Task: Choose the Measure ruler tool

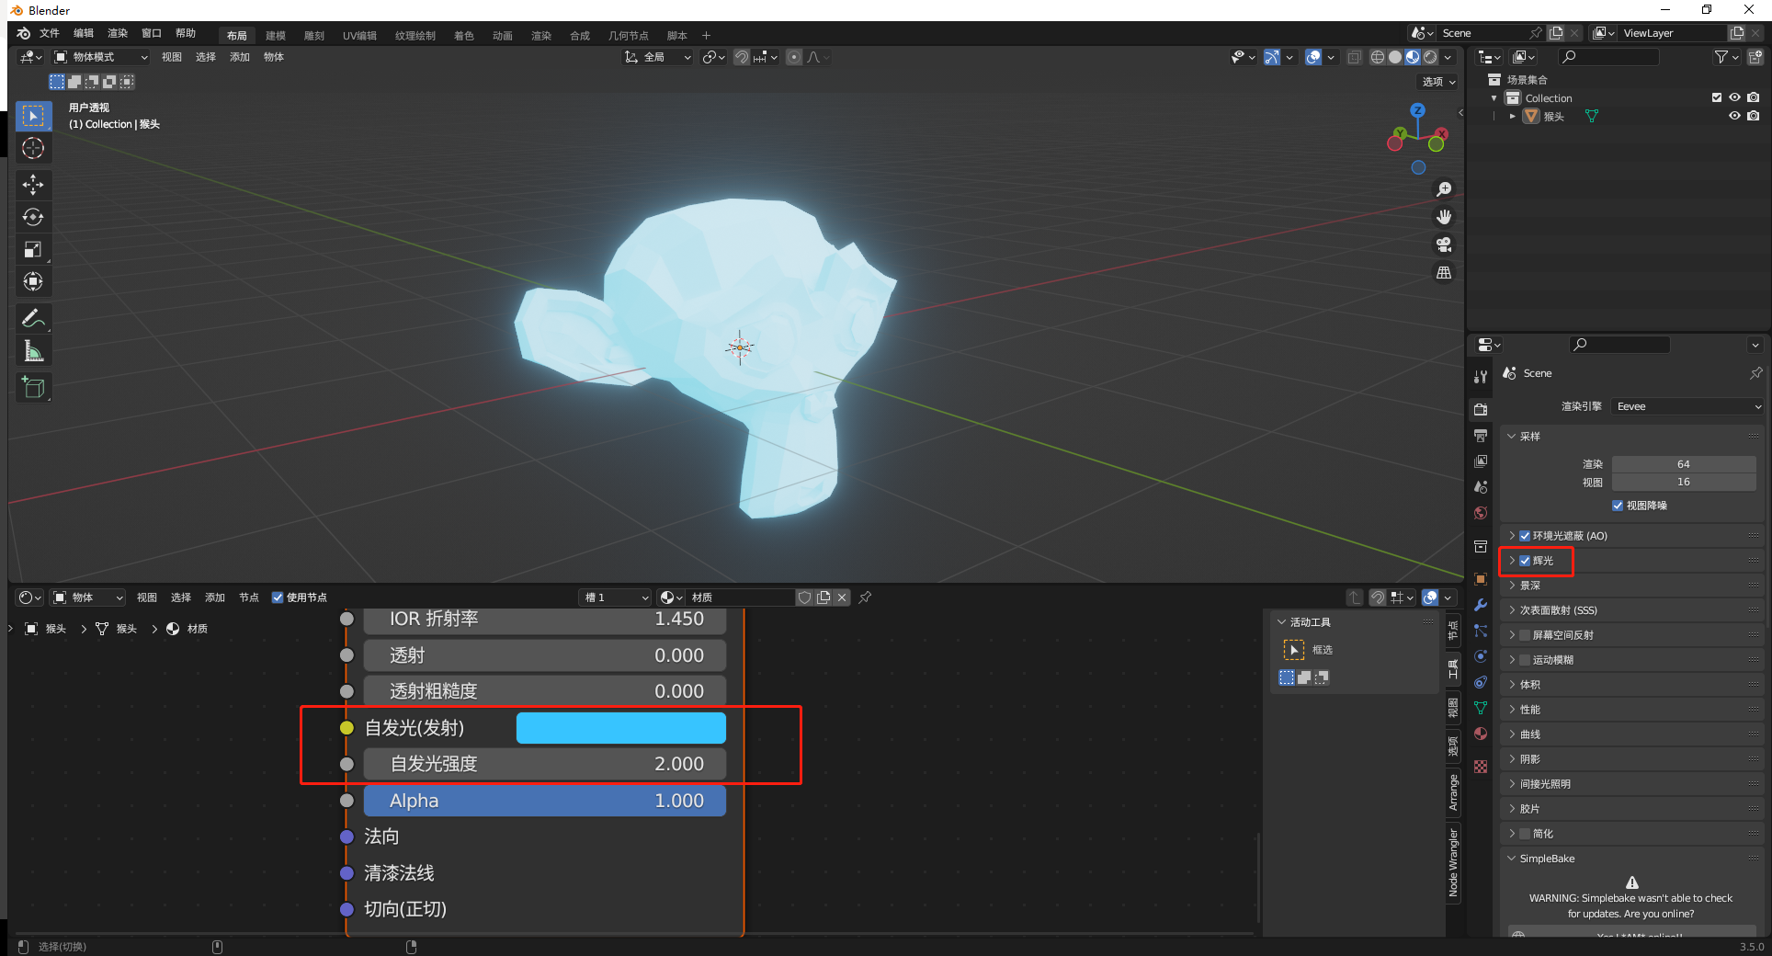Action: coord(33,350)
